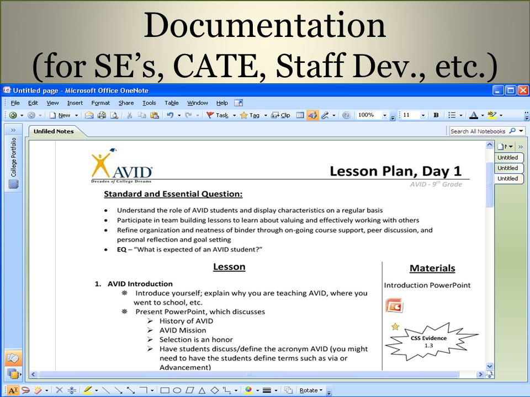The width and height of the screenshot is (530, 397).
Task: Open the embedded PowerPoint file icon
Action: point(394,306)
